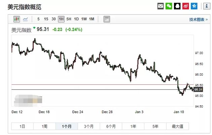Open the chart layout window icon
Screen dimensions: 212x135
[x=107, y=19]
